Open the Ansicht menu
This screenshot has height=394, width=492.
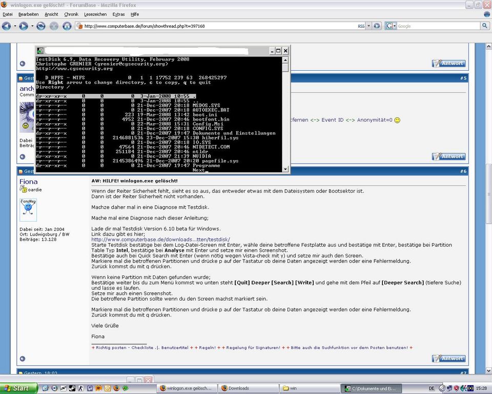point(51,14)
